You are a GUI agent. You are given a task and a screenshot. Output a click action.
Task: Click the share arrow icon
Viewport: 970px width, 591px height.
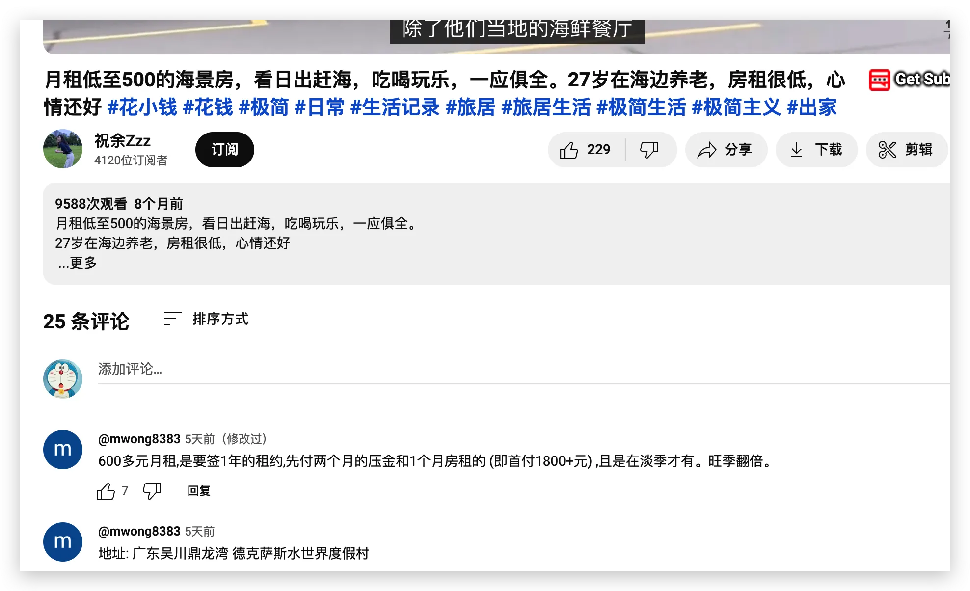(707, 150)
